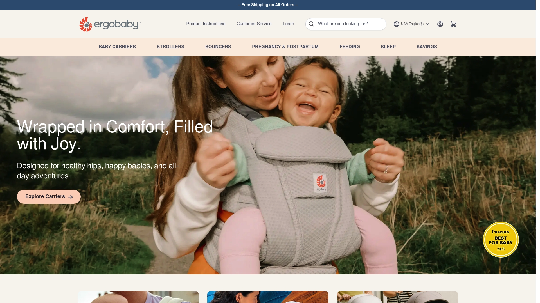Go to Customer Service page
Screen dimensions: 540x303
coord(254,24)
